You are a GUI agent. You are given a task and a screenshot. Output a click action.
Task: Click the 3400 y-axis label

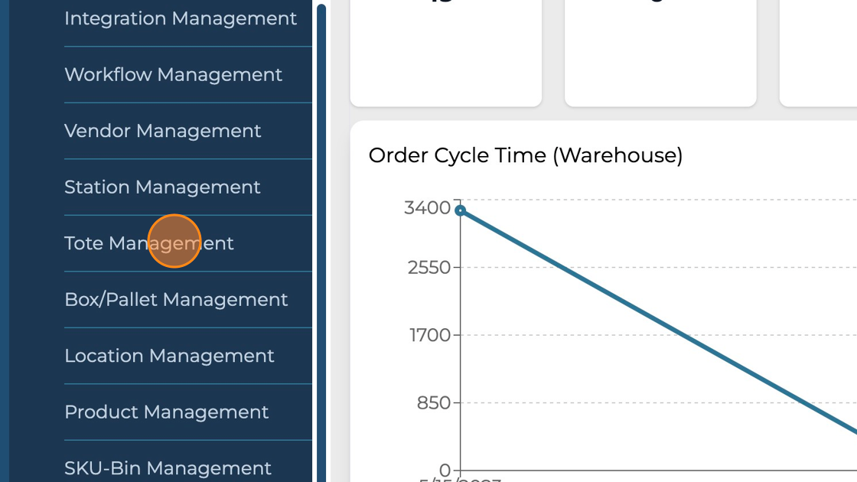(x=427, y=208)
